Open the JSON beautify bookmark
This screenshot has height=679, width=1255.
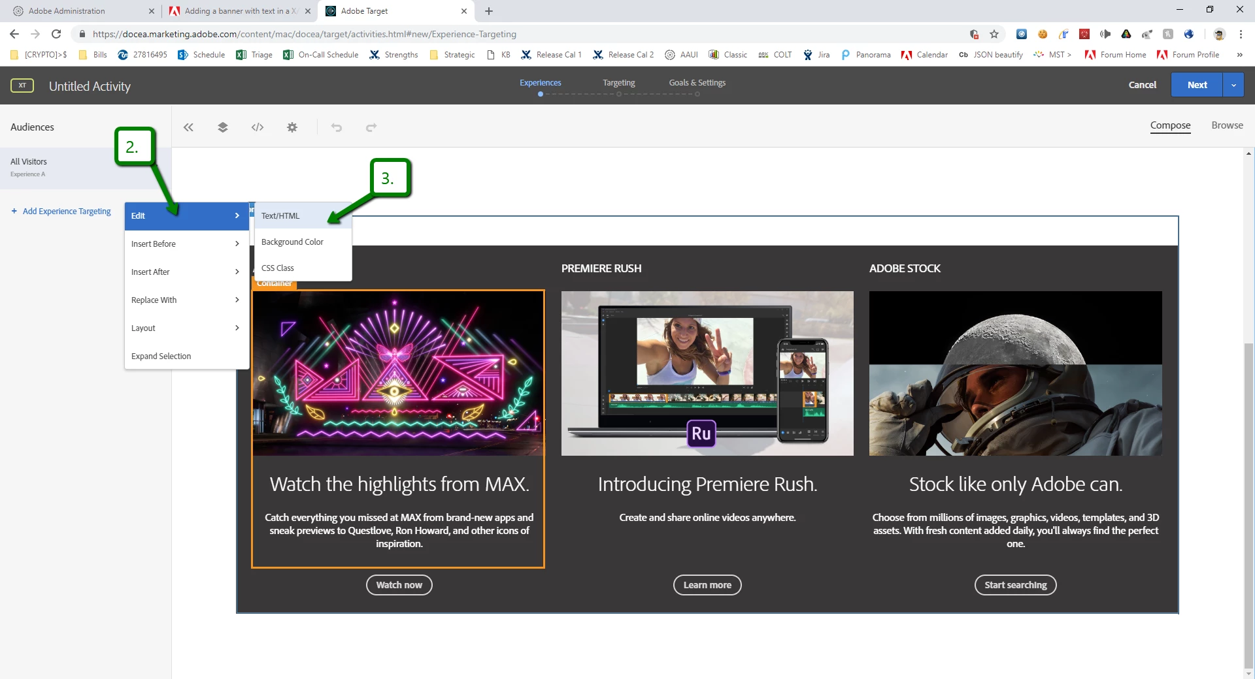click(x=991, y=55)
